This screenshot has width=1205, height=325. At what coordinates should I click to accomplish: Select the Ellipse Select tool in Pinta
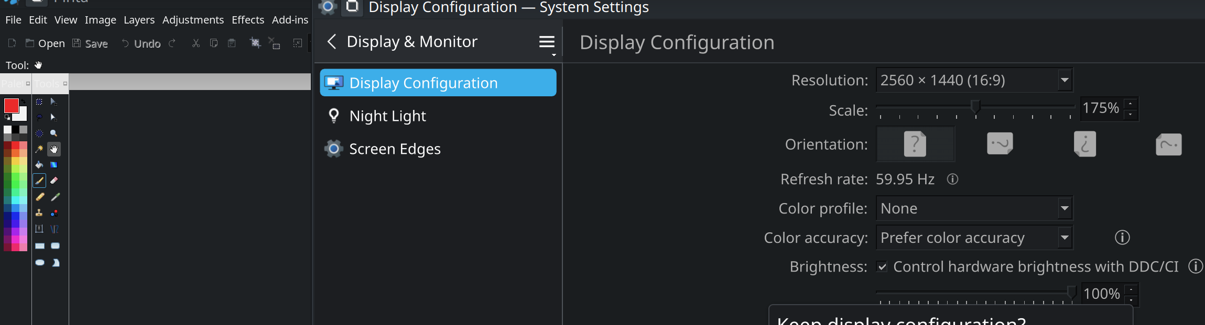pos(39,133)
